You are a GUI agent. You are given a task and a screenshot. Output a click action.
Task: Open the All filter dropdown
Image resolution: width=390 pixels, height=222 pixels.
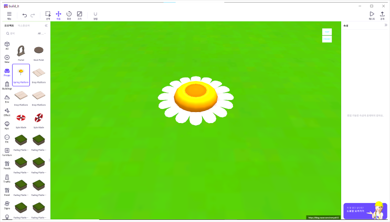42,33
